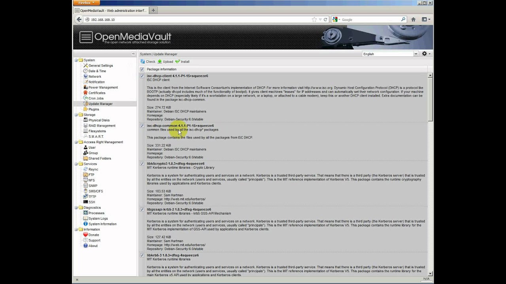Open the Shared Folders page

point(100,159)
